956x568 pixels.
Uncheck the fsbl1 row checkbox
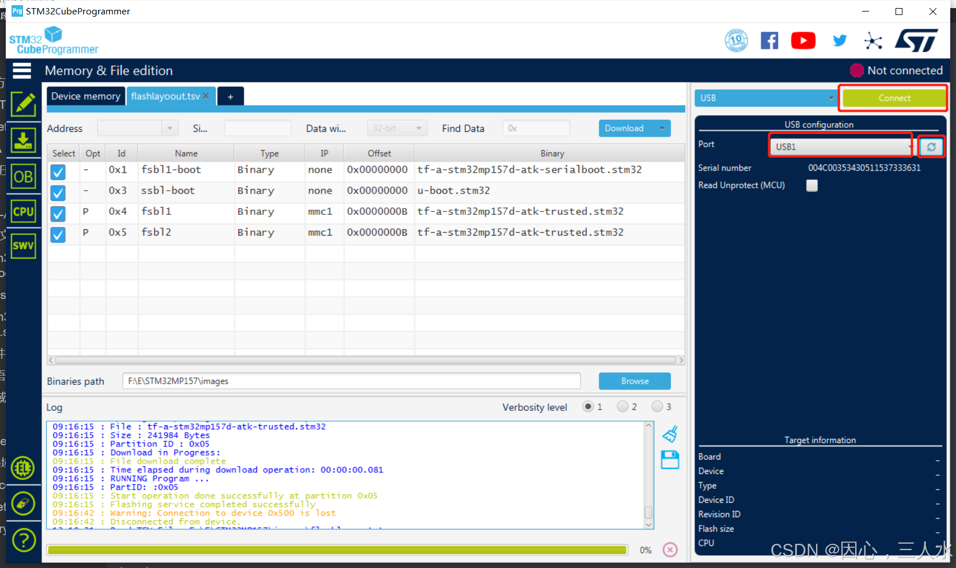[58, 214]
